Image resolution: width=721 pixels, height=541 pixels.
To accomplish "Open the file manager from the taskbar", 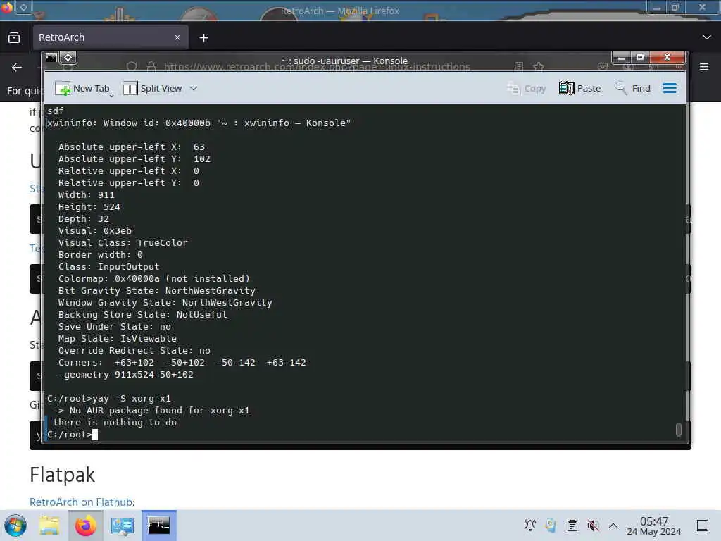I will (49, 526).
